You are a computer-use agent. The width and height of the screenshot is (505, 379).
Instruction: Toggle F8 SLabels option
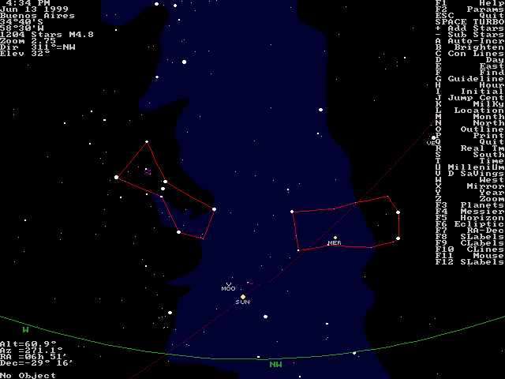470,237
